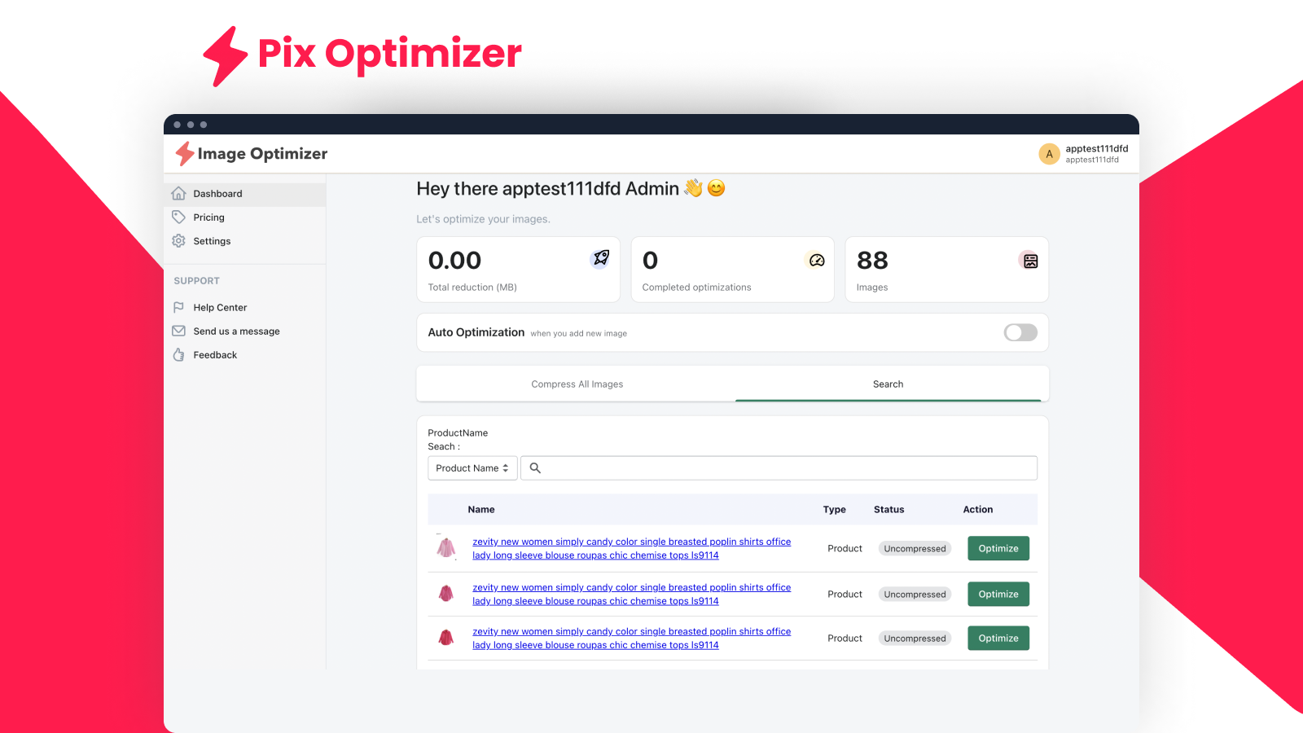
Task: Click the Feedback thumbs-up icon
Action: coord(178,355)
